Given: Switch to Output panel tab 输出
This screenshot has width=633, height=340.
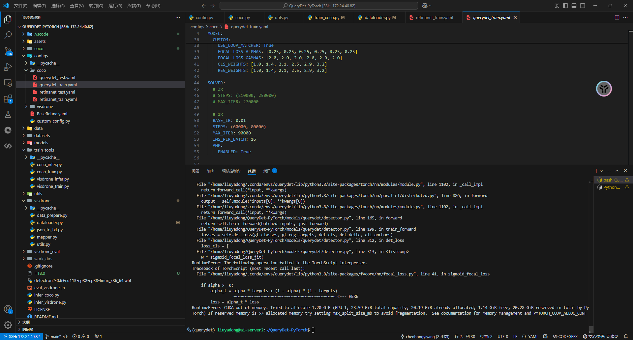Looking at the screenshot, I should [211, 171].
